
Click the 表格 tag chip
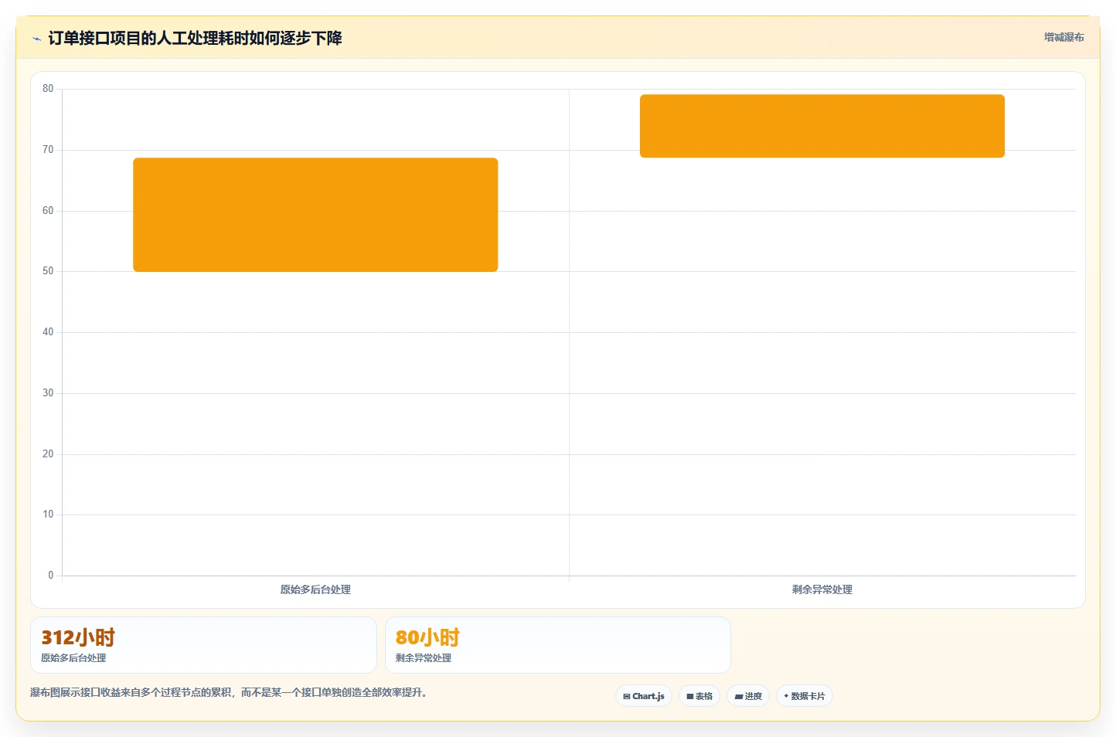click(699, 696)
